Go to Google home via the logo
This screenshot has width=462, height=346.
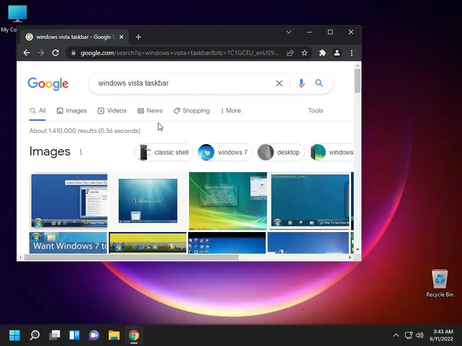[48, 84]
